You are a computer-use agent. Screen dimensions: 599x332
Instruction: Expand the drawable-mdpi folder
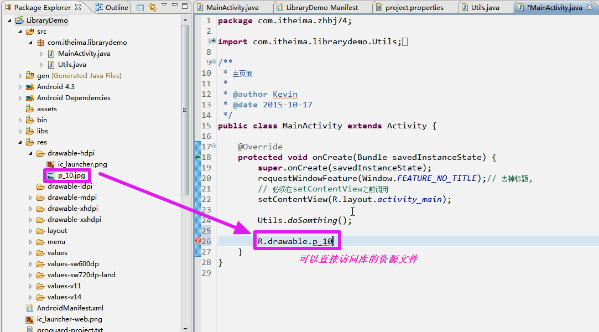click(30, 198)
